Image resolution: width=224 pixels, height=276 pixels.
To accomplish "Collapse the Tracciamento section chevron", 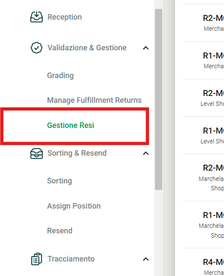I will (146, 259).
